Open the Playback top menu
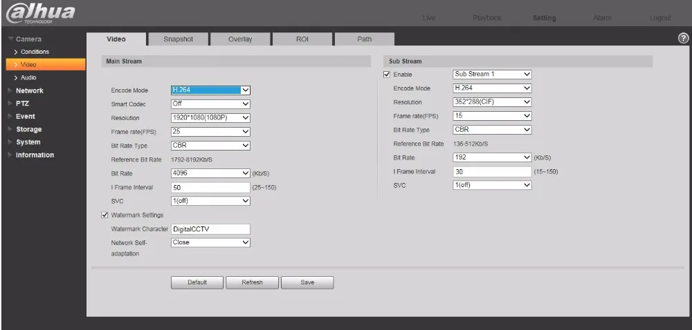 (x=486, y=18)
